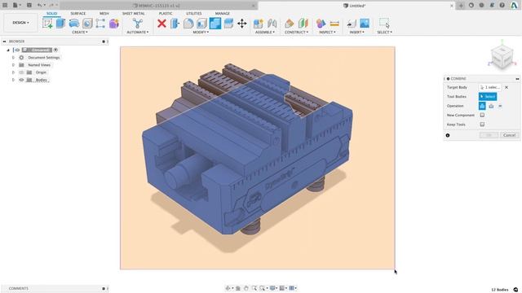Click the purple Create Base Feature icon
Viewport: 522px width, 293px height.
114,24
